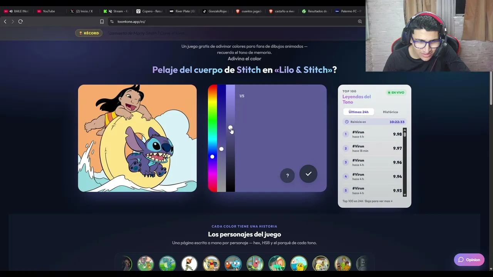
Task: Click 'Top 100 en 24h' footer note
Action: [x=367, y=201]
